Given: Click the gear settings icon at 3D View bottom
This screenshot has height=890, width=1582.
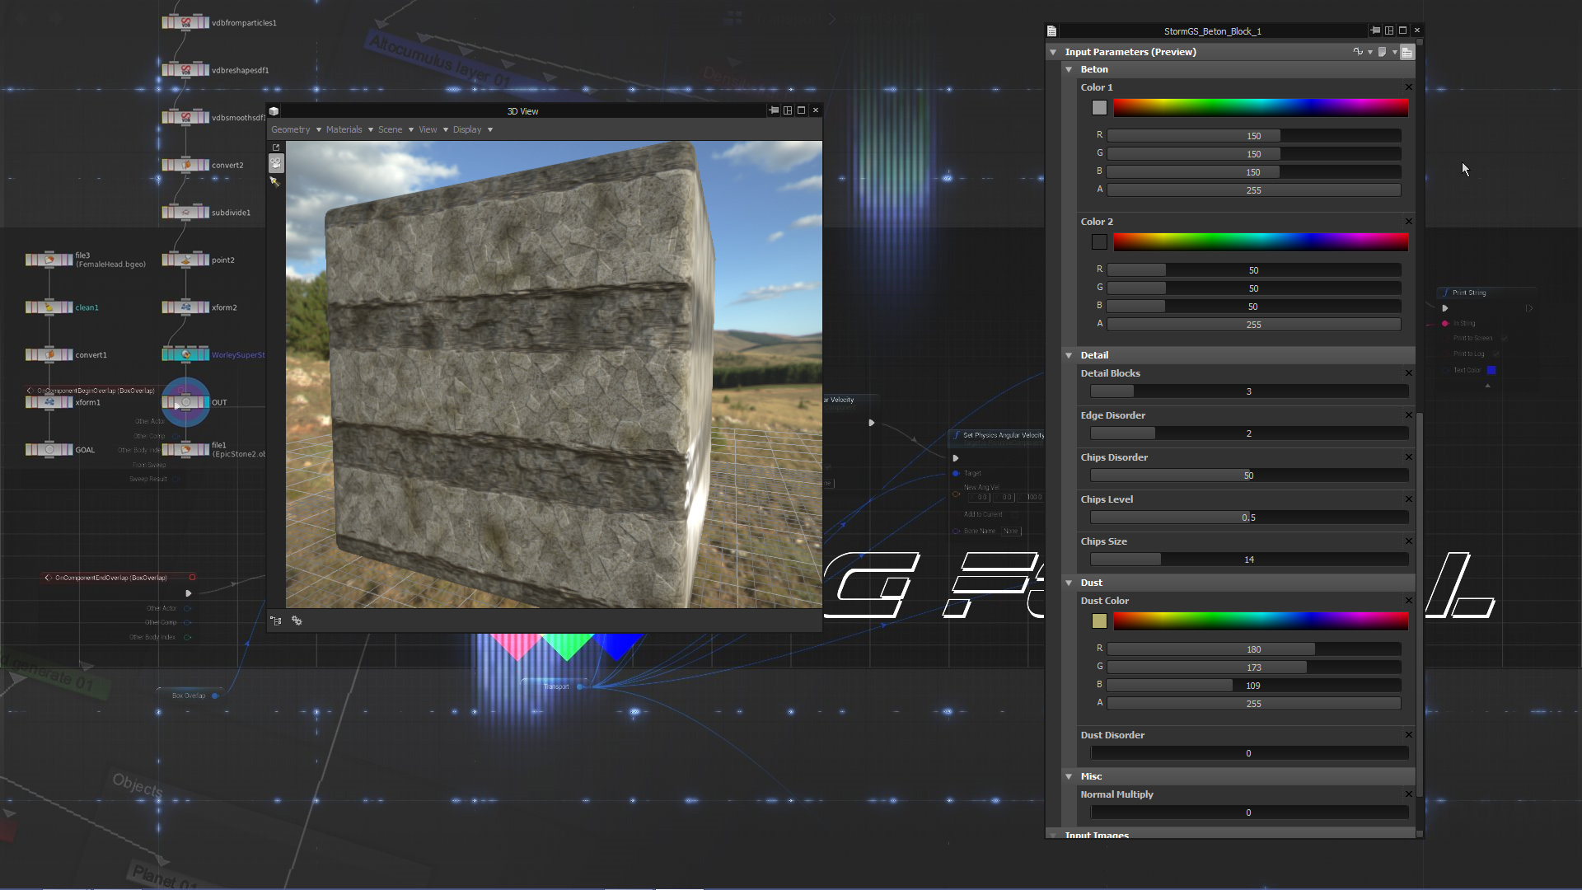Looking at the screenshot, I should [297, 621].
